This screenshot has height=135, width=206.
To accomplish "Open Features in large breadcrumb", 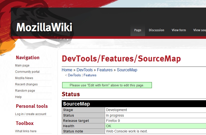I will coord(105,70).
